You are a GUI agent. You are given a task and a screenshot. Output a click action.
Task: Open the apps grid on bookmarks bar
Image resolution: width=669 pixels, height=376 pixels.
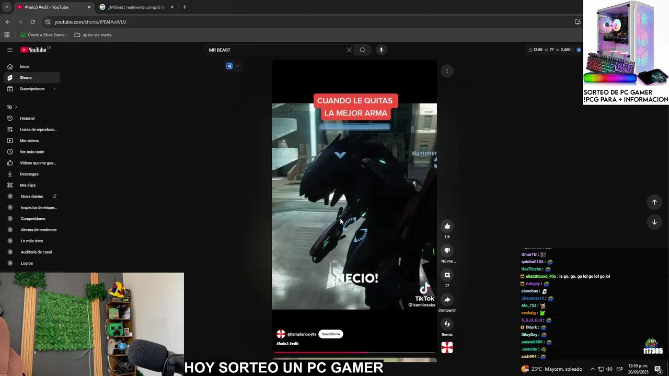(x=7, y=35)
